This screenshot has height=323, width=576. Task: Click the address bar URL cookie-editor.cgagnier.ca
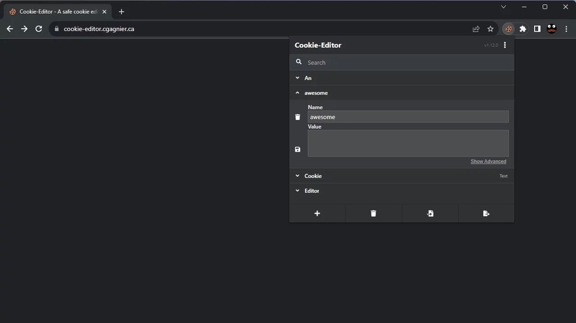coord(99,29)
